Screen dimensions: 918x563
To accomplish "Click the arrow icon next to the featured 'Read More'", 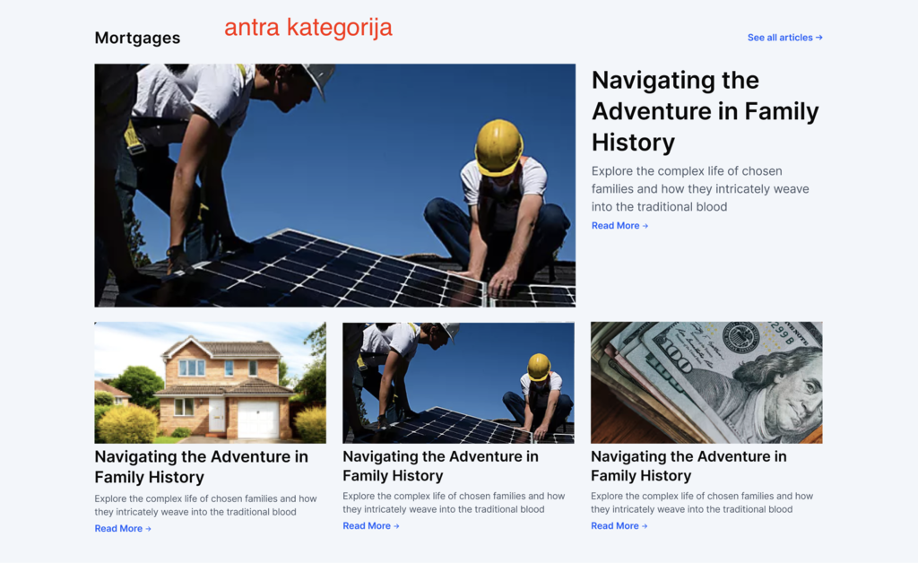I will [x=645, y=226].
